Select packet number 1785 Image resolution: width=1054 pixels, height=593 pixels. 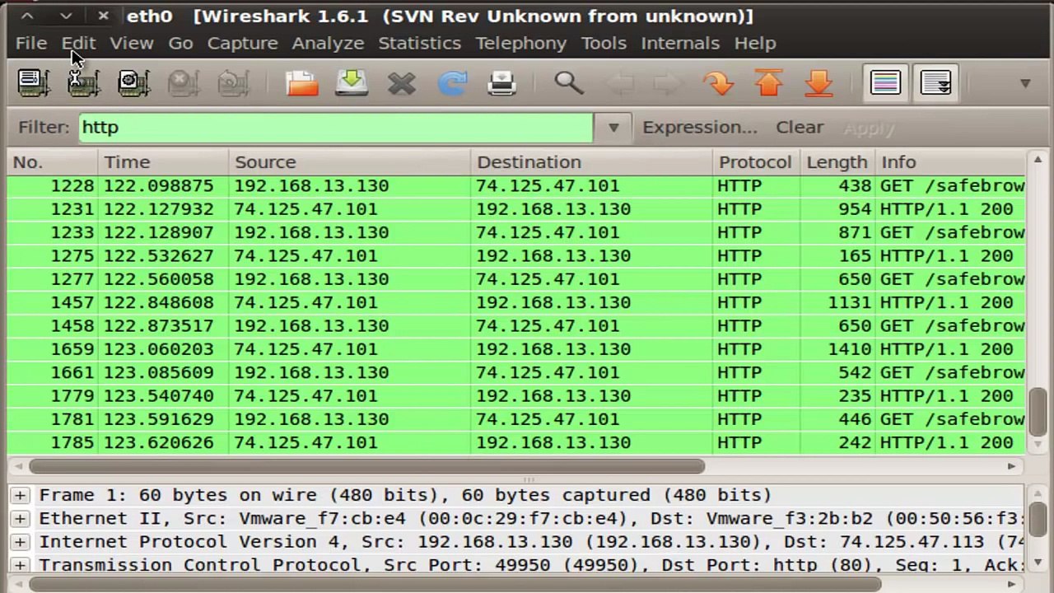[x=517, y=443]
